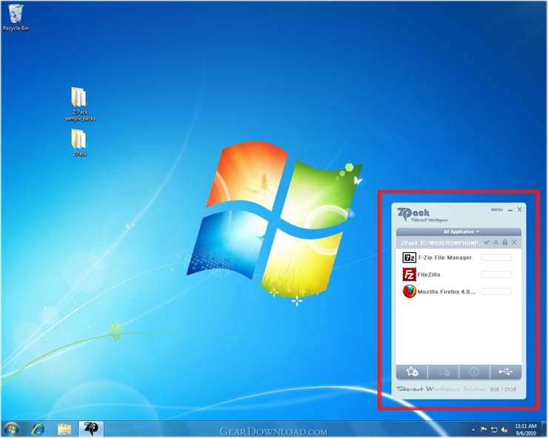This screenshot has height=438, width=548.
Task: Click the ZPack logo in the window
Action: coord(422,214)
